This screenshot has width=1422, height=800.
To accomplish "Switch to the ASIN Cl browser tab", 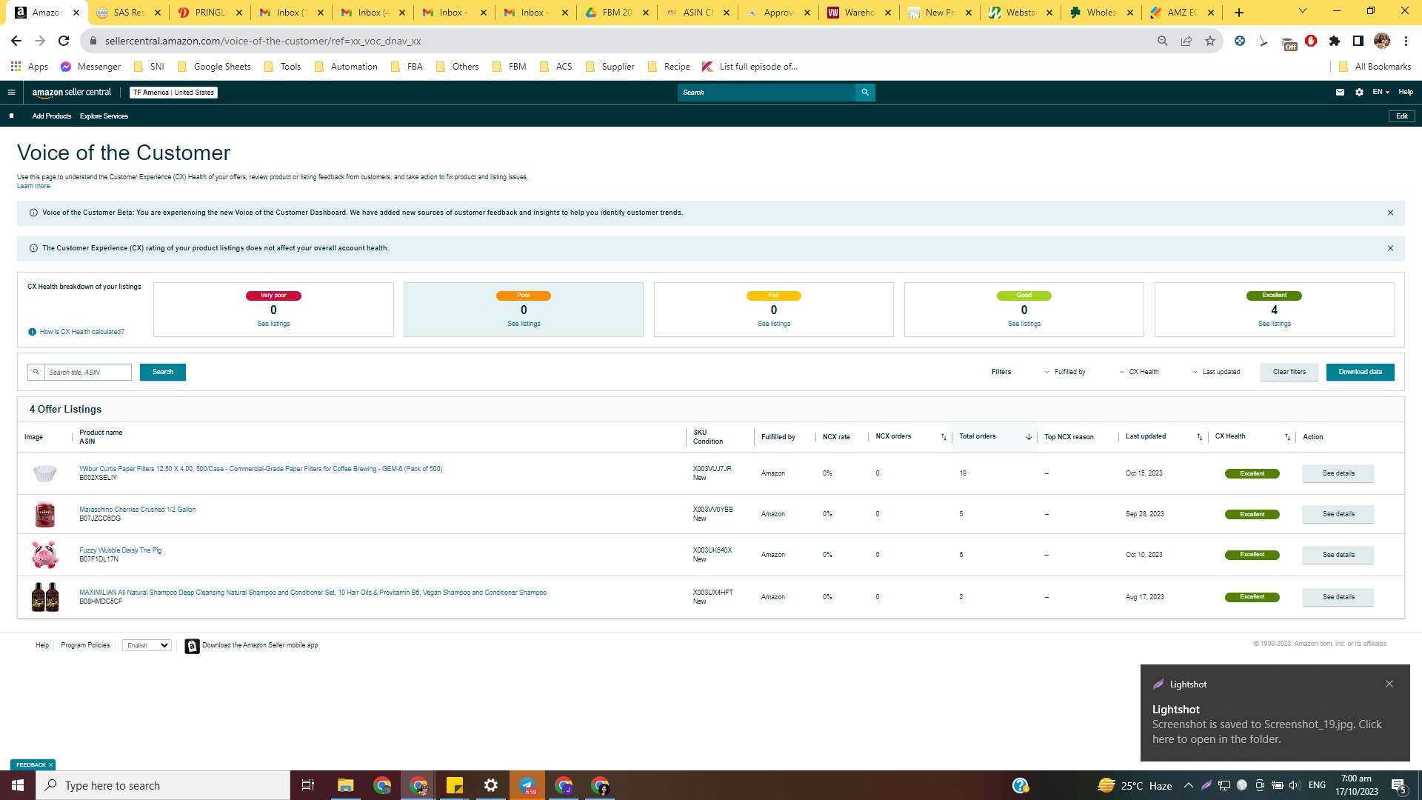I will coord(697,13).
